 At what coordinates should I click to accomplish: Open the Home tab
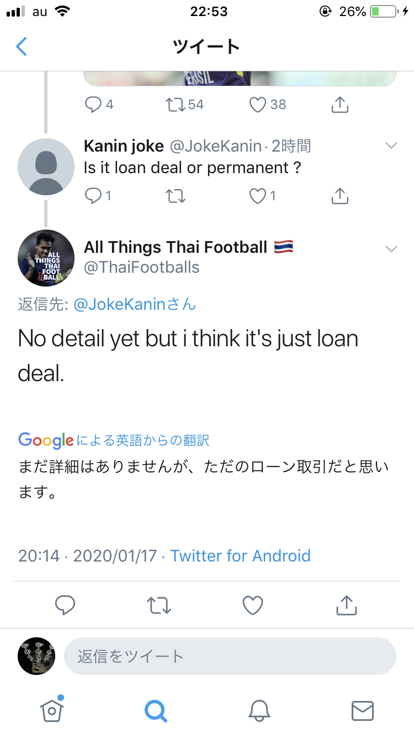52,710
